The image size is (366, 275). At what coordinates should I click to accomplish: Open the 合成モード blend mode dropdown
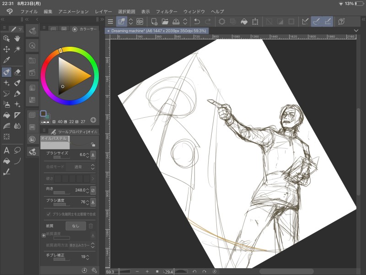78,167
